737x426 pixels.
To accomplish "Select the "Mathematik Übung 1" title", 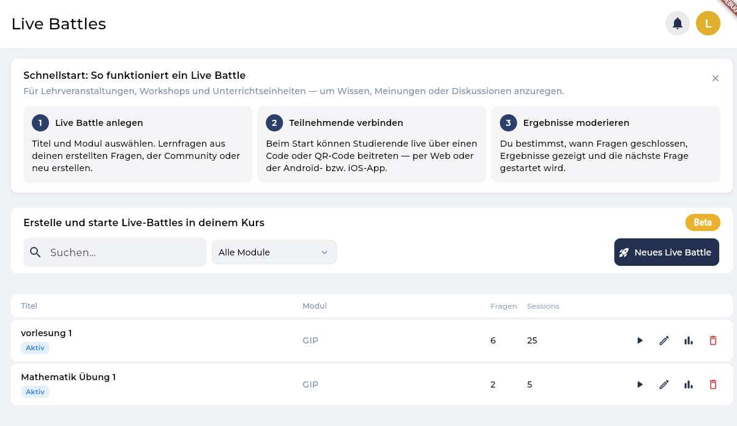I will coord(68,377).
